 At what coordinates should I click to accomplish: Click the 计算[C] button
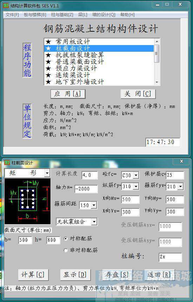pos(33,275)
